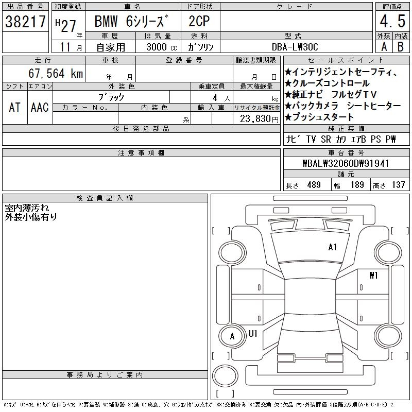Click the spare tire circle in diagram
Viewport: 412px width, 412px height.
(225, 375)
